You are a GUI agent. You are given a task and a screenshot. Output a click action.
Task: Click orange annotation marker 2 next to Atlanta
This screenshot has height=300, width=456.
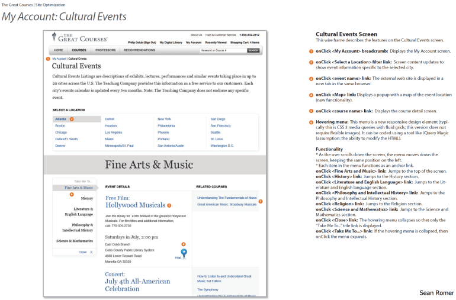(72, 119)
